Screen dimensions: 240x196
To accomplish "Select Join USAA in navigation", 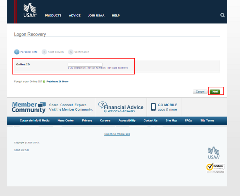I will [96, 16].
